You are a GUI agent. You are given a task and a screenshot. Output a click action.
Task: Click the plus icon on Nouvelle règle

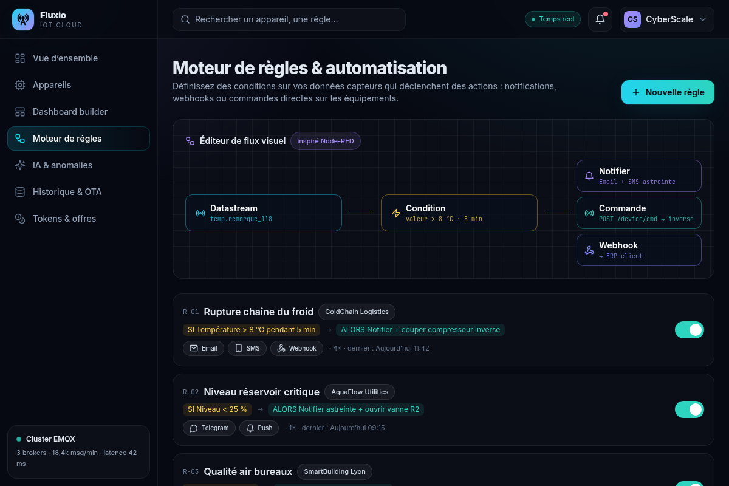click(636, 92)
